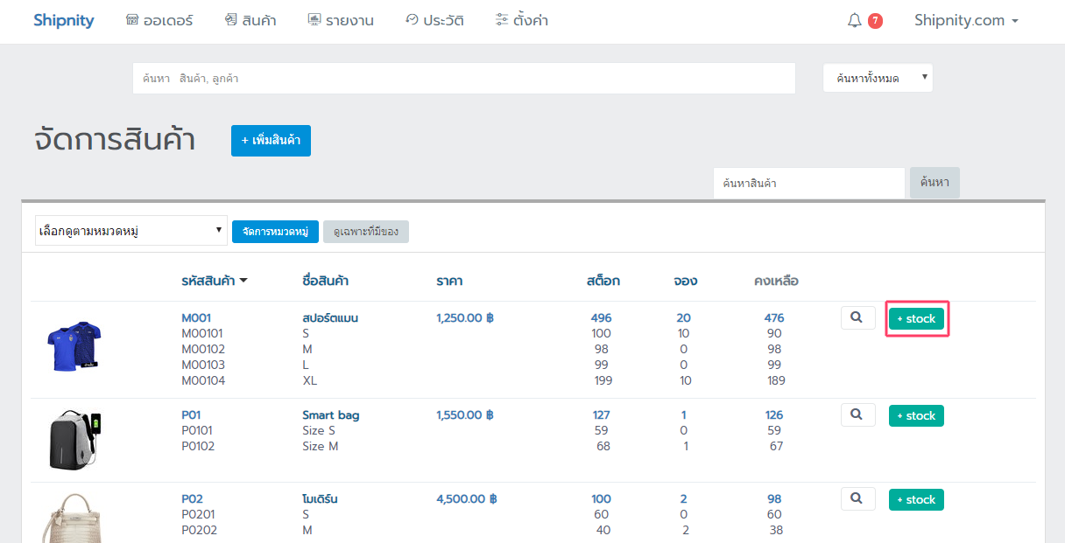
Task: Go to the รายงาน menu
Action: (341, 21)
